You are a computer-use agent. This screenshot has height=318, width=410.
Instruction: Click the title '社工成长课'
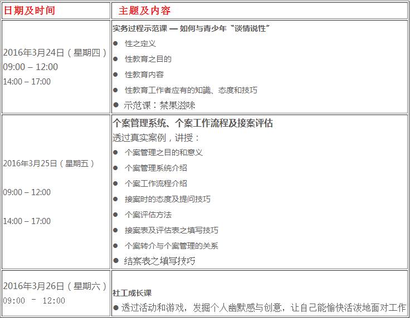tap(132, 293)
